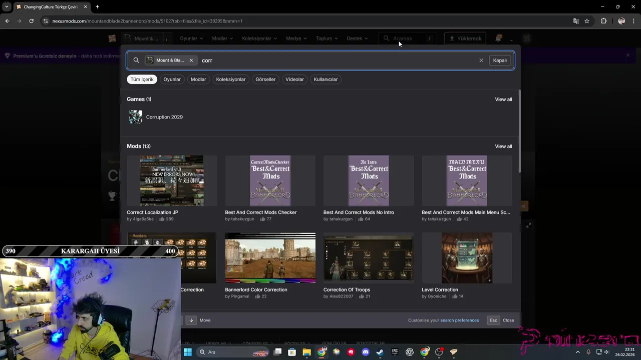Select the Tüm içerik filter

pyautogui.click(x=142, y=79)
